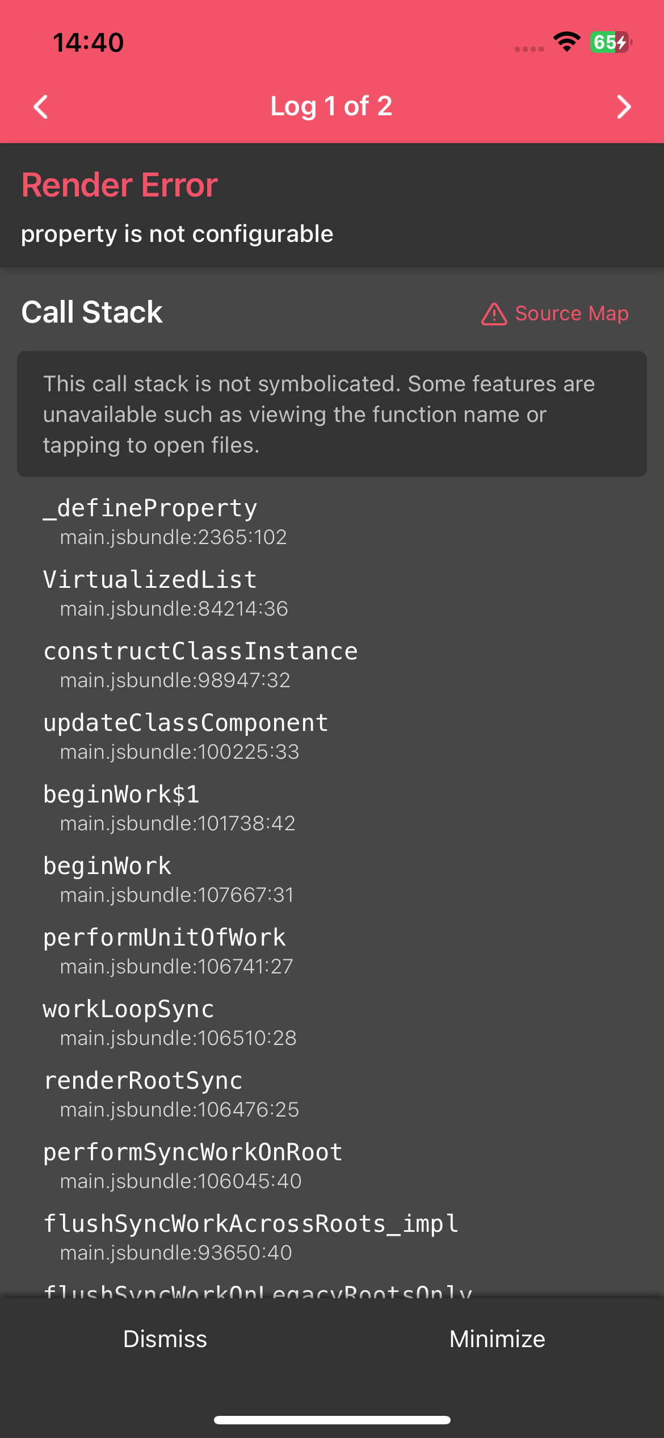The height and width of the screenshot is (1438, 664).
Task: Tap the Wi-Fi status icon
Action: tap(567, 42)
